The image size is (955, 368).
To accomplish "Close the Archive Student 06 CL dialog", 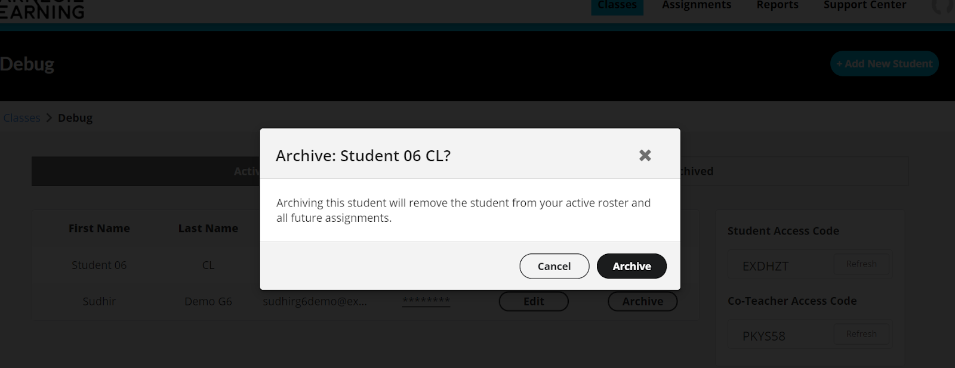I will (x=645, y=156).
